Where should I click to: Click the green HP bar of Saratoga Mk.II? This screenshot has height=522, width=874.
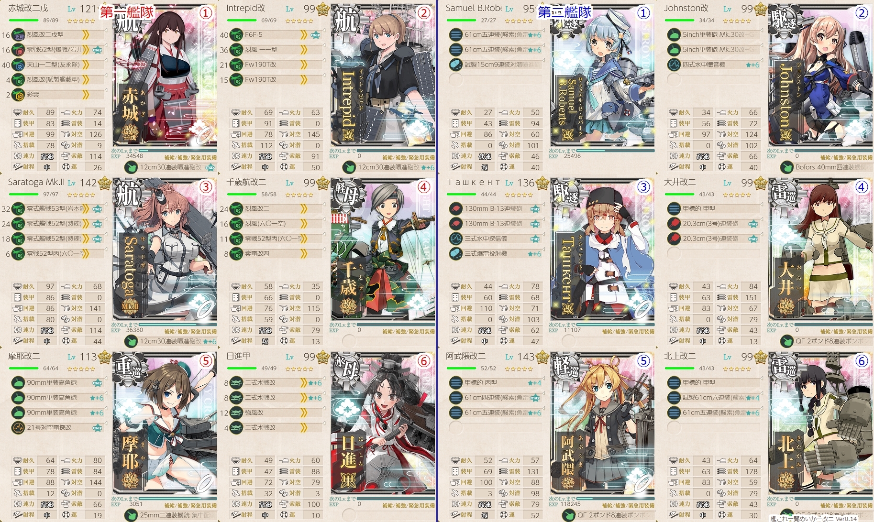[23, 194]
